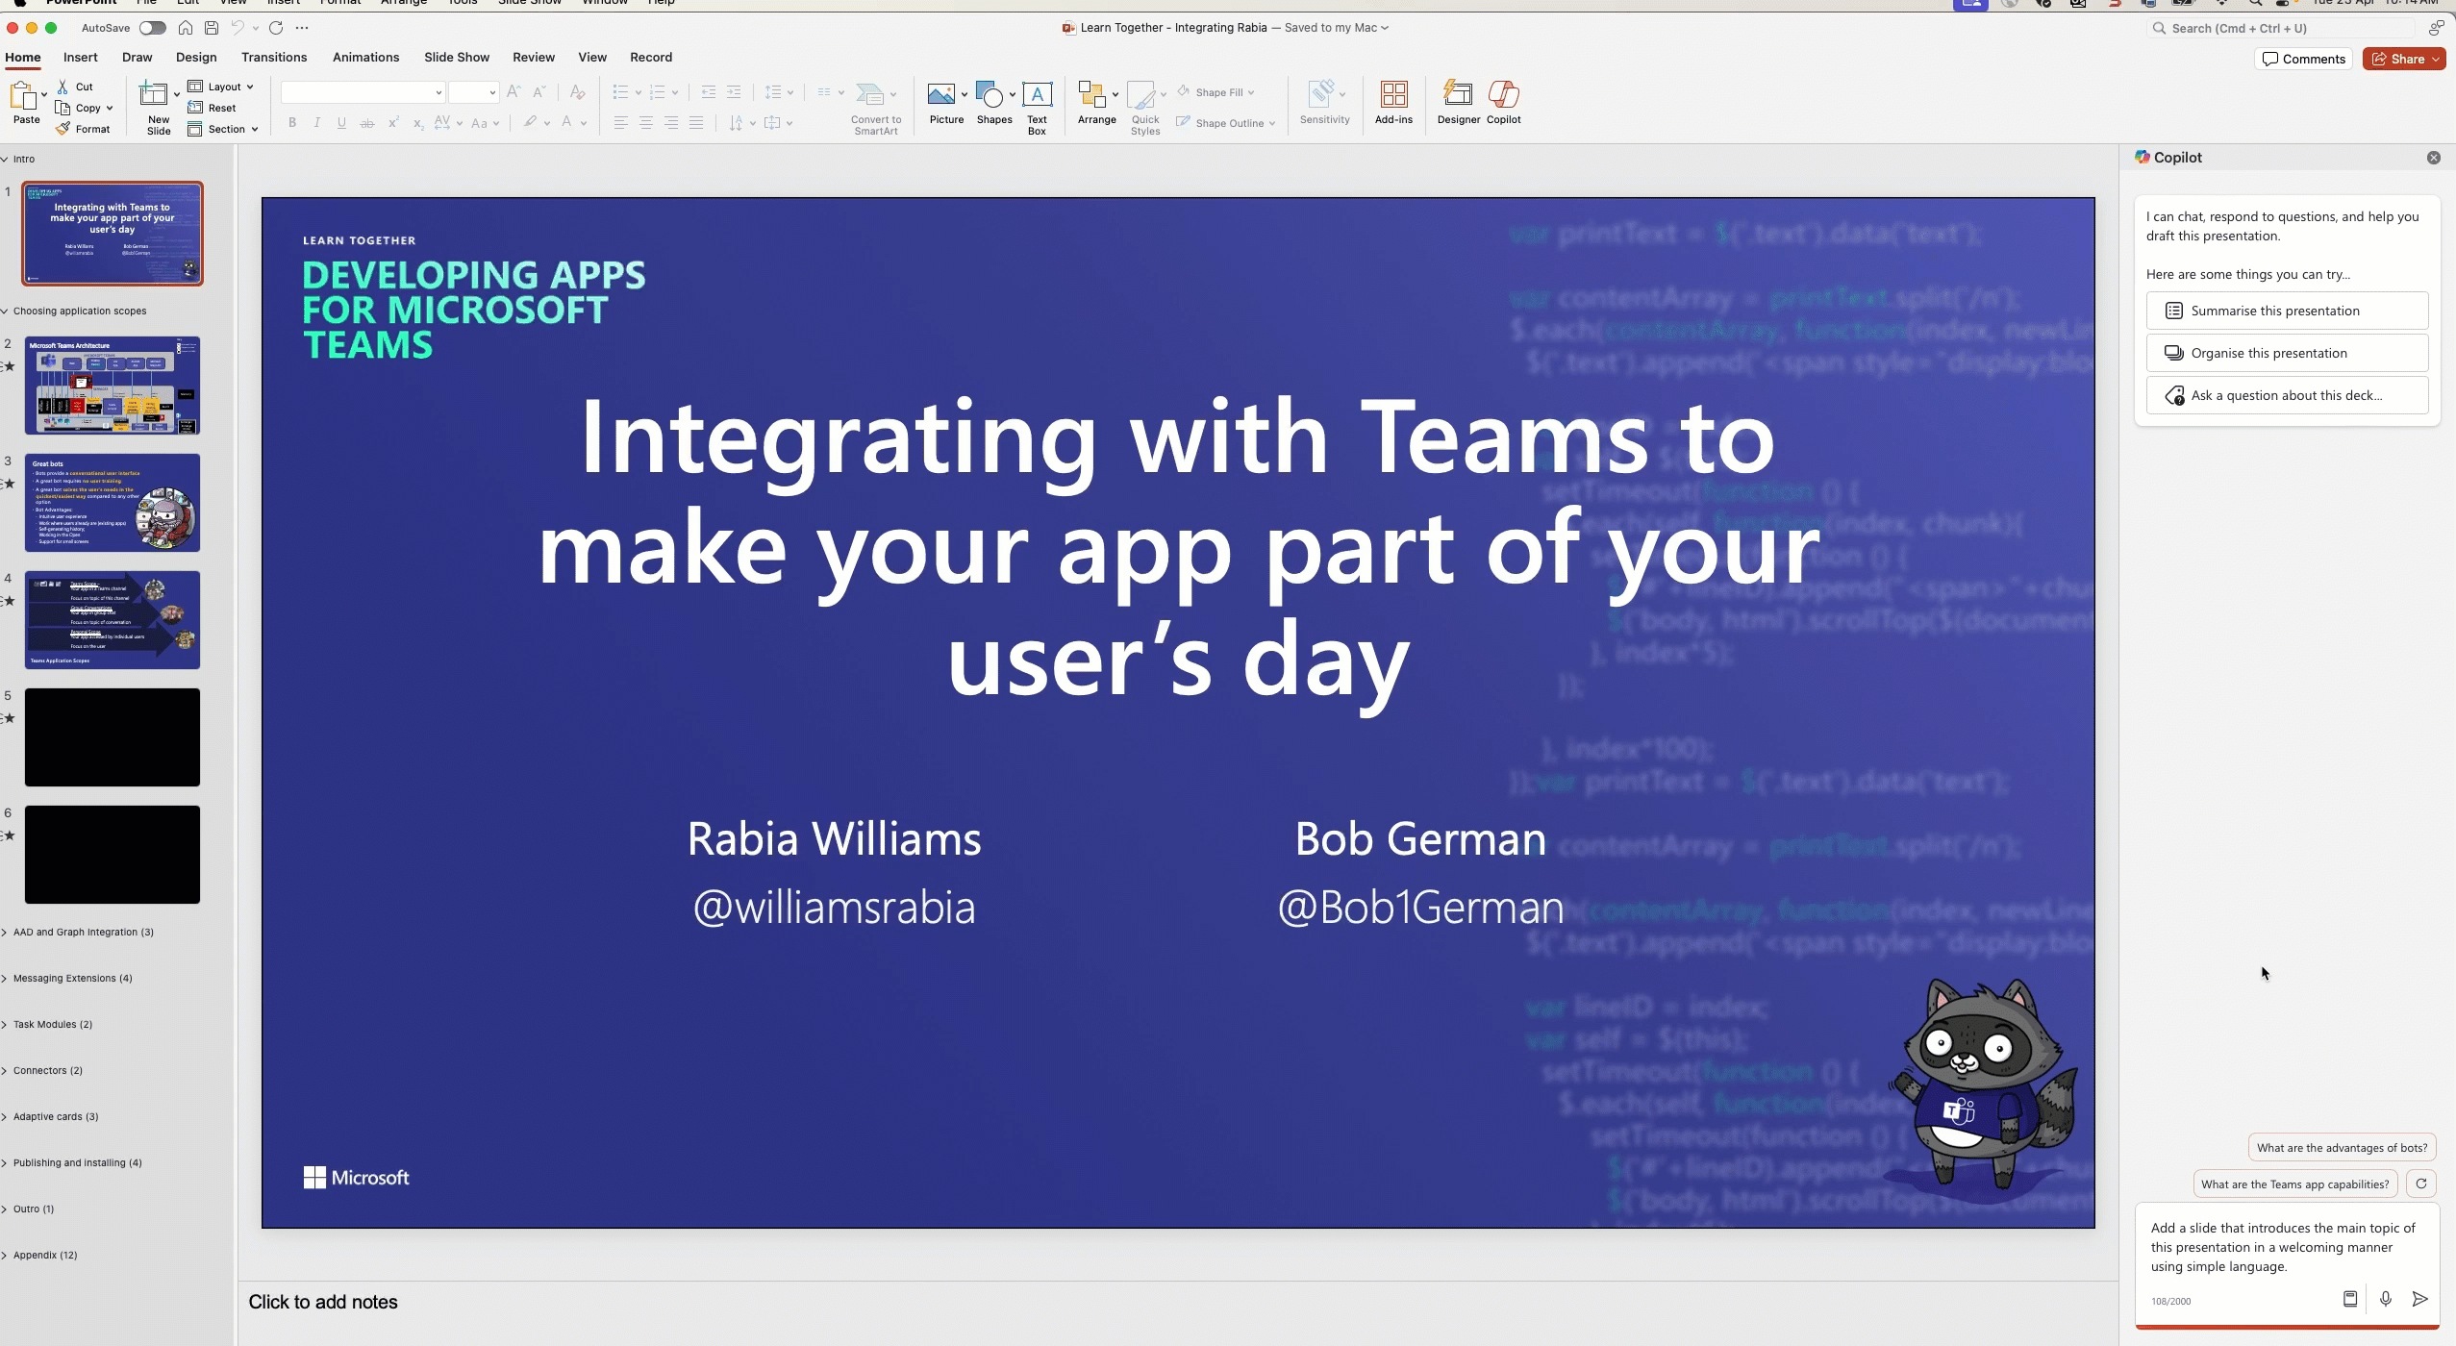
Task: Open the Comments button
Action: pyautogui.click(x=2303, y=59)
